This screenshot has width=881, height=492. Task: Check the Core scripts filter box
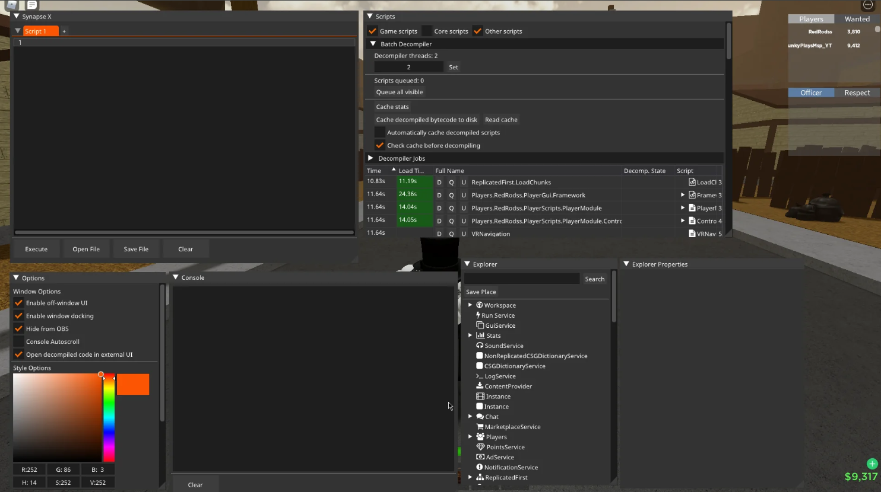pos(427,31)
